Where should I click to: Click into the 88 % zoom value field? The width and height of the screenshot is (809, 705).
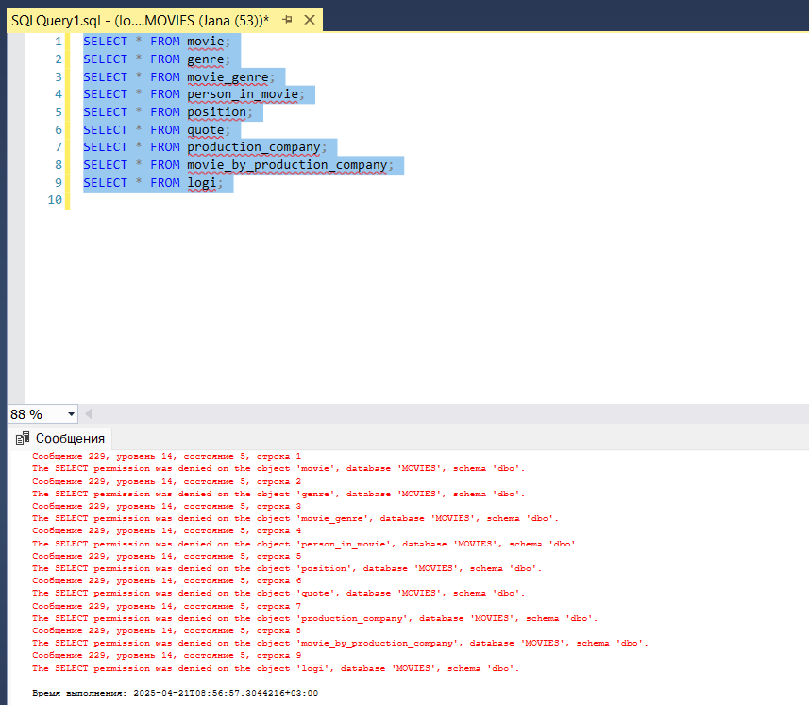click(36, 414)
